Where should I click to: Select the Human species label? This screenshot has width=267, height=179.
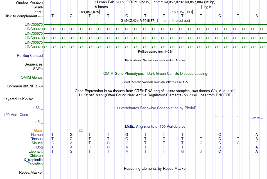coord(37,134)
